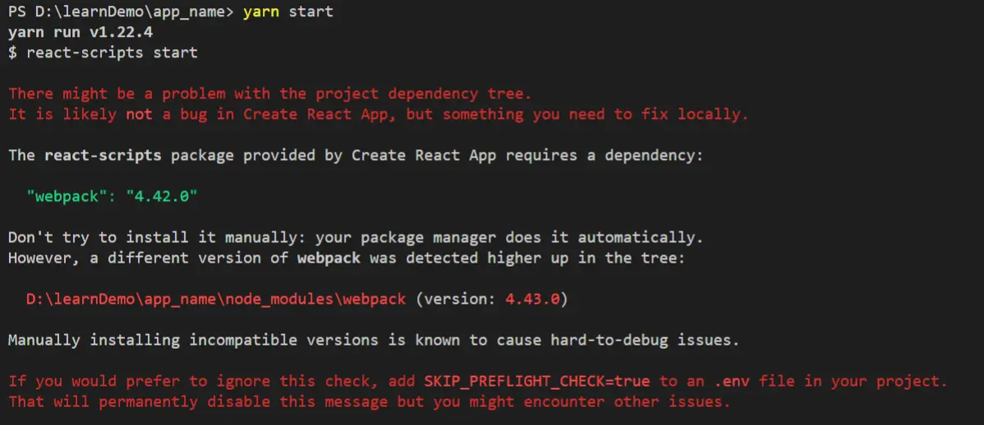Click 'It is likely not a bug' line

tap(379, 114)
